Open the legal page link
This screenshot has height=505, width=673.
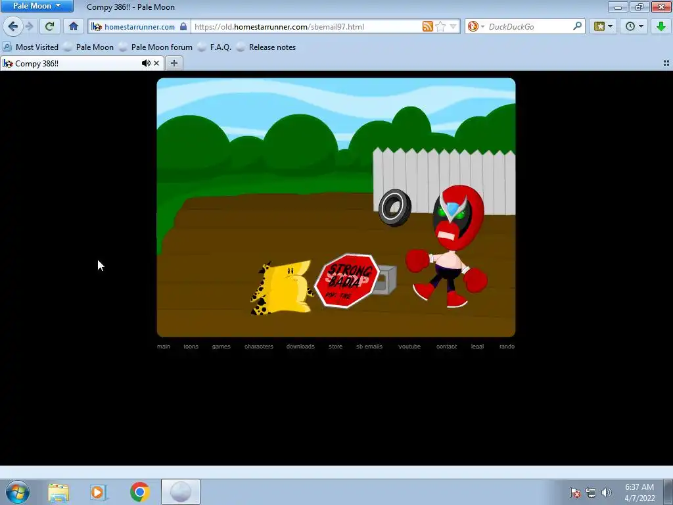click(x=477, y=346)
